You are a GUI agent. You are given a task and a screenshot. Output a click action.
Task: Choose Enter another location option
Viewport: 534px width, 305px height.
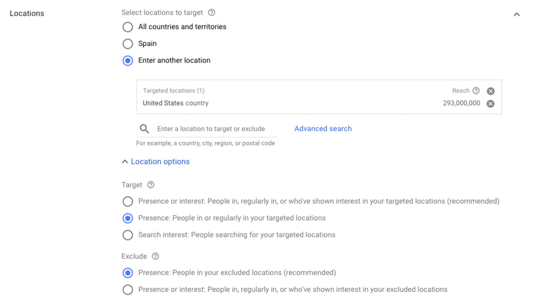(x=128, y=61)
